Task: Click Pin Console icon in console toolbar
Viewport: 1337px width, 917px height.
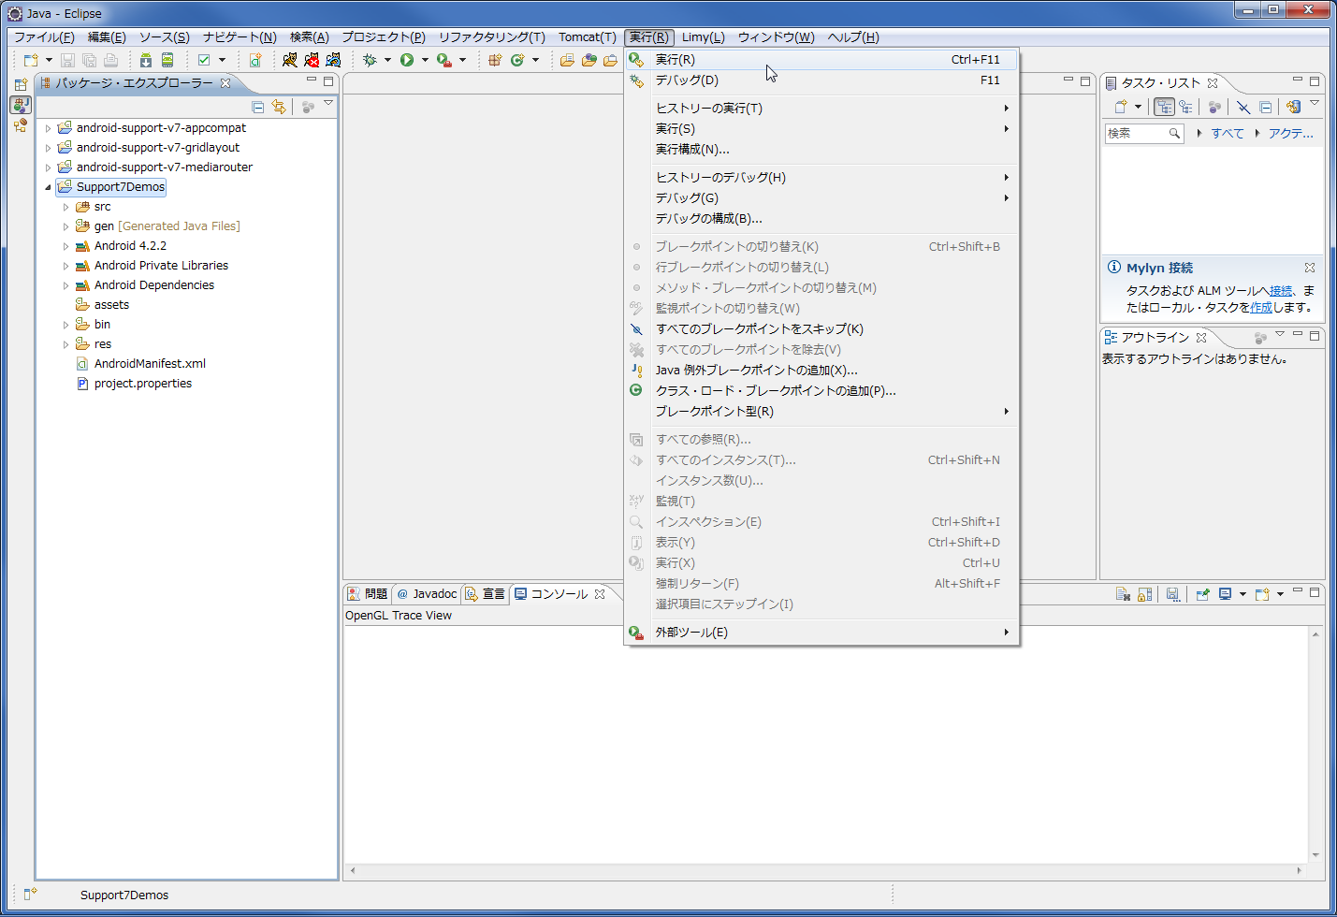Action: coord(1203,594)
